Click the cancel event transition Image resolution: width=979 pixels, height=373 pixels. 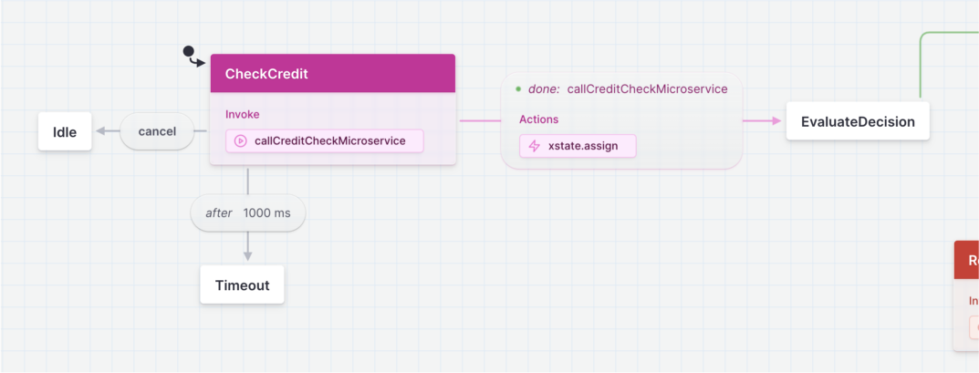(157, 131)
